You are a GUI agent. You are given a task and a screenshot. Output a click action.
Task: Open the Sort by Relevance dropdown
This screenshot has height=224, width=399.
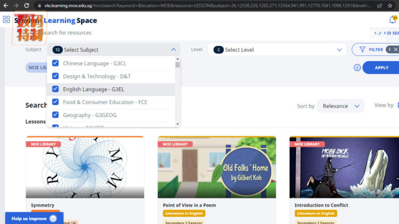340,106
